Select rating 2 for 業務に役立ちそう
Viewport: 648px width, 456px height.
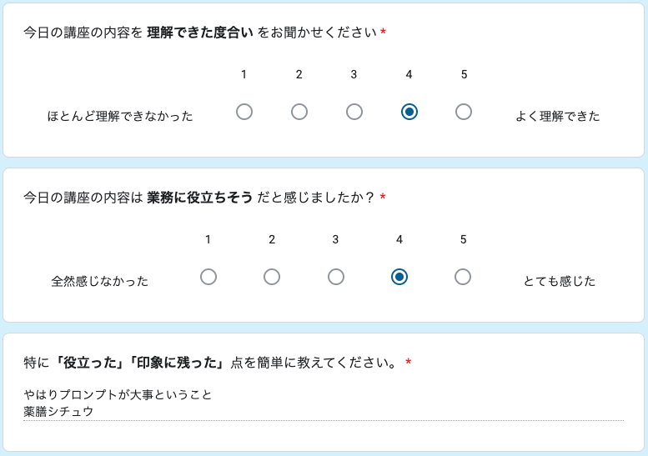pyautogui.click(x=272, y=277)
